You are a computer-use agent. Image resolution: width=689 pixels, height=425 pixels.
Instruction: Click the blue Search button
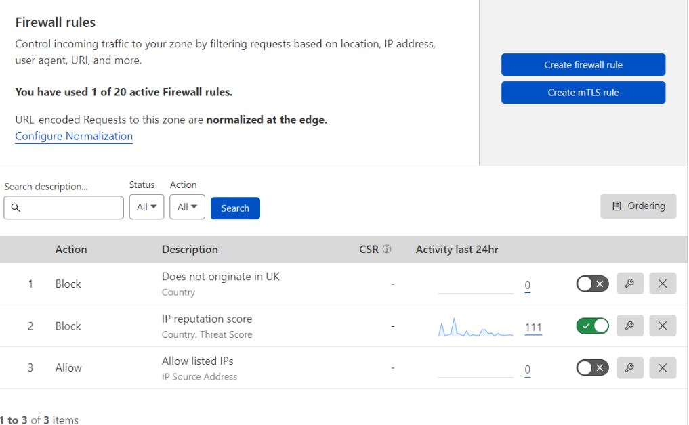click(x=235, y=208)
